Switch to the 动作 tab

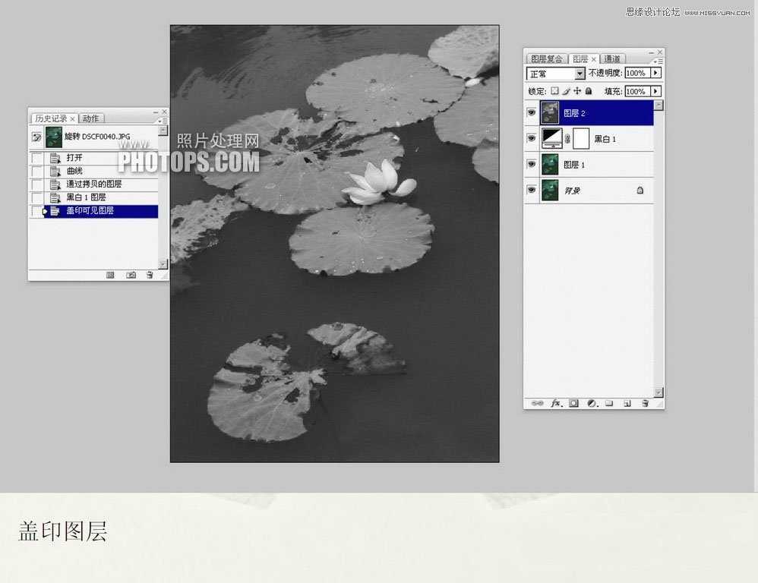point(90,118)
